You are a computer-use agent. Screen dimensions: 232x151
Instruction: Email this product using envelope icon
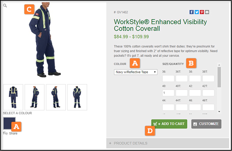[x=207, y=12]
